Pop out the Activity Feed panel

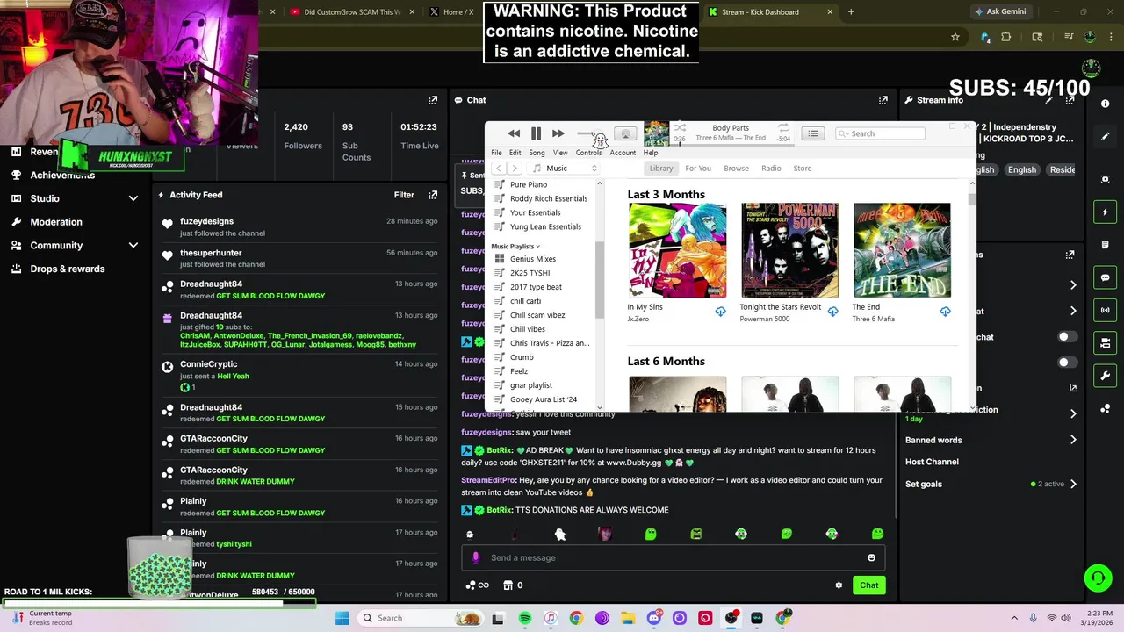click(x=433, y=195)
